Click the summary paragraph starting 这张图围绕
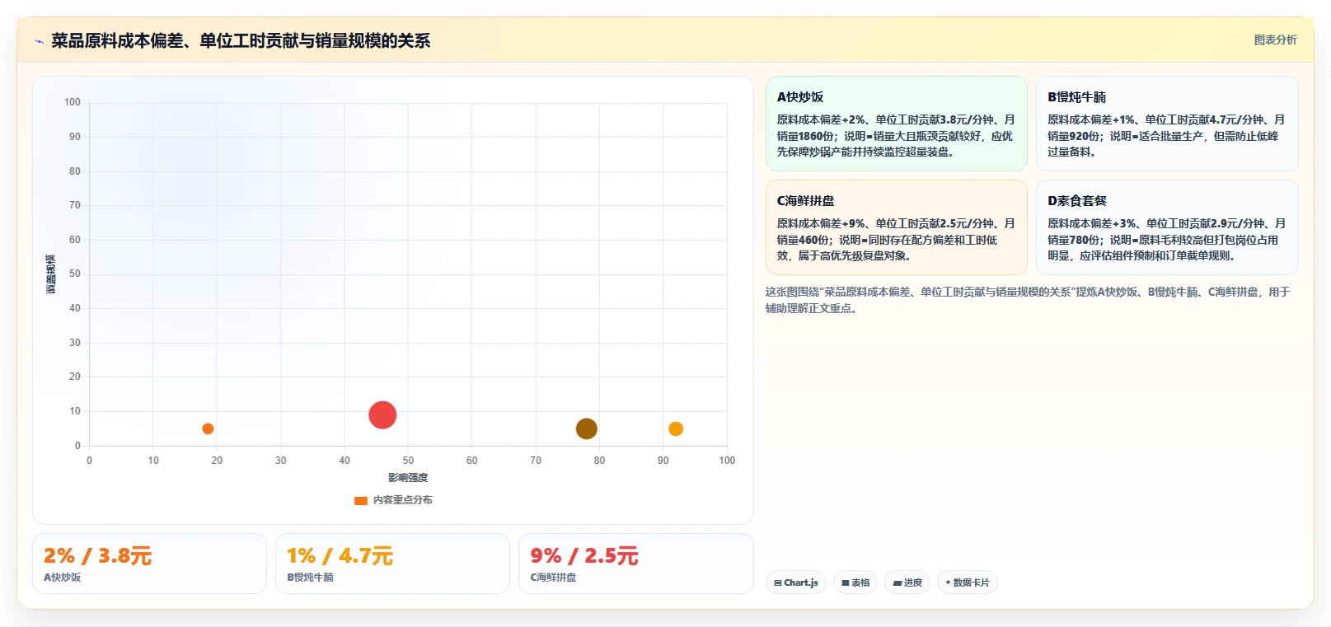The width and height of the screenshot is (1331, 627). tap(1028, 300)
